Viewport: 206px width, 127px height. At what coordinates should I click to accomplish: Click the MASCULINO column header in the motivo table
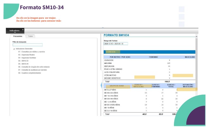(190, 57)
